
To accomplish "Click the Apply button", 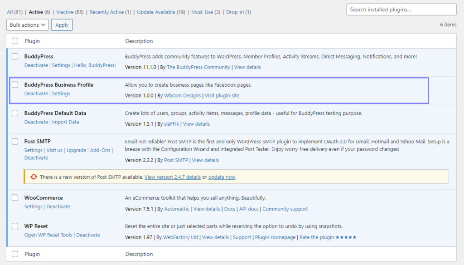I will click(x=62, y=25).
